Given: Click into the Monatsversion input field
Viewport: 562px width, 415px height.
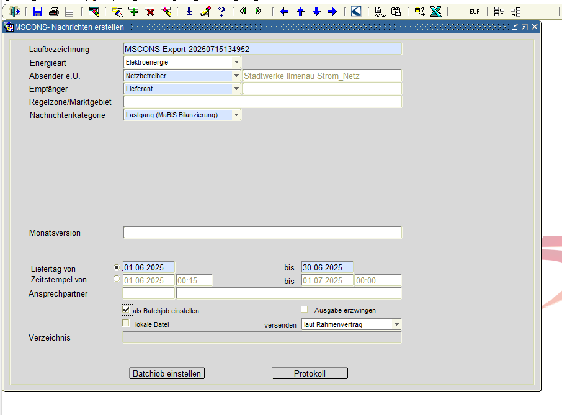Looking at the screenshot, I should point(262,233).
